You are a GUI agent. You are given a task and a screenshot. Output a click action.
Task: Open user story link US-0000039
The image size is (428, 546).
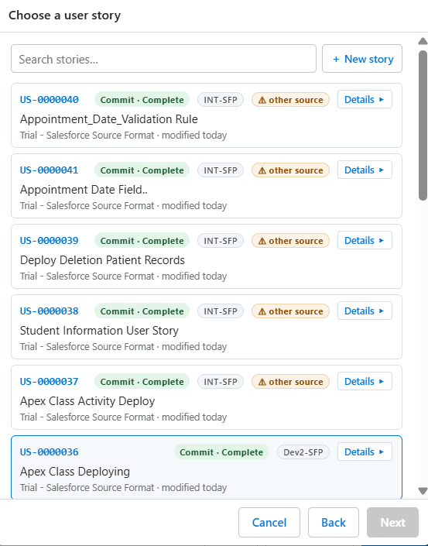[x=49, y=241]
